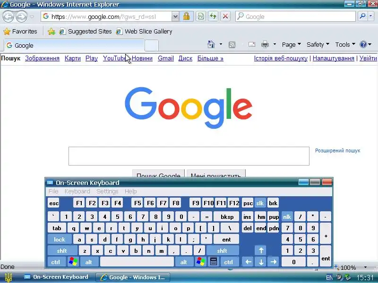The width and height of the screenshot is (378, 283).
Task: Open Suggested Sites favorite
Action: click(86, 32)
